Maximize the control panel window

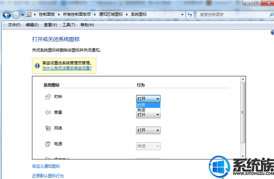pos(257,3)
